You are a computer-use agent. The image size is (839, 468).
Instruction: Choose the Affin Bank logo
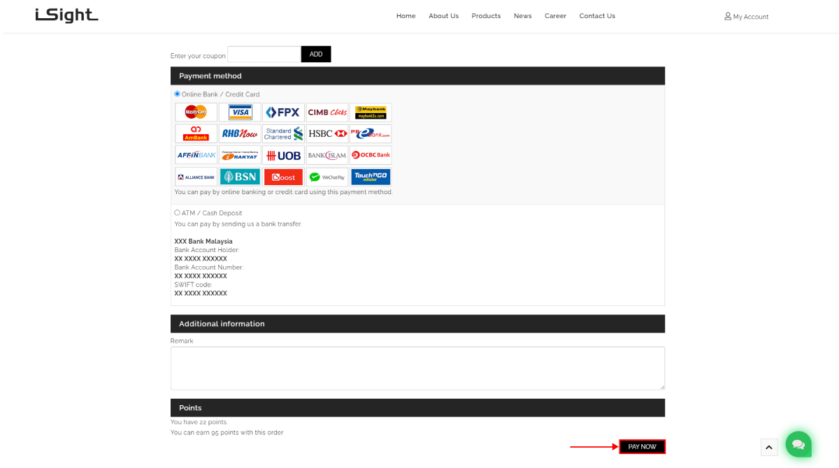[196, 155]
